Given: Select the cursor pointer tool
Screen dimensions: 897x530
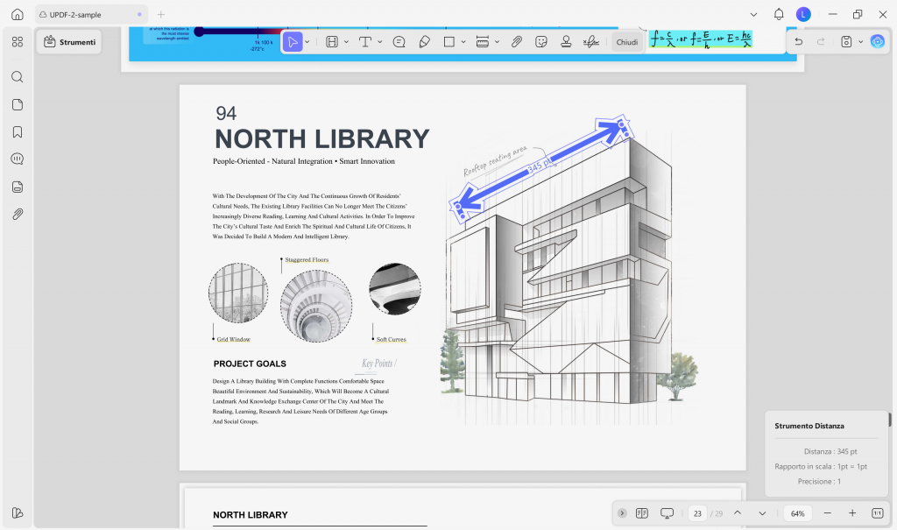Looking at the screenshot, I should pyautogui.click(x=293, y=42).
